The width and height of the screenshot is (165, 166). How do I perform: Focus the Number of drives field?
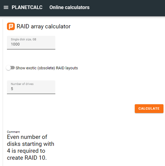coord(31,87)
